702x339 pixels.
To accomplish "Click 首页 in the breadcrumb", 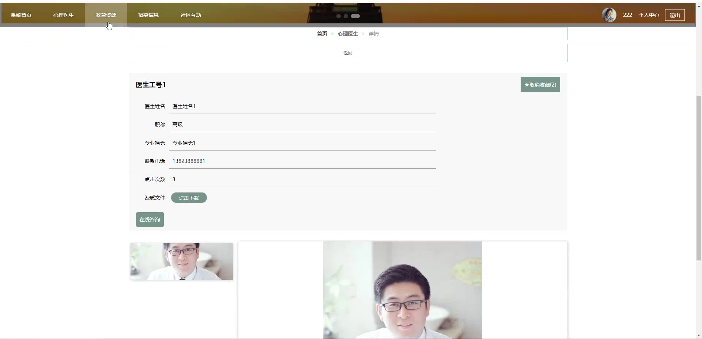I will pos(322,34).
